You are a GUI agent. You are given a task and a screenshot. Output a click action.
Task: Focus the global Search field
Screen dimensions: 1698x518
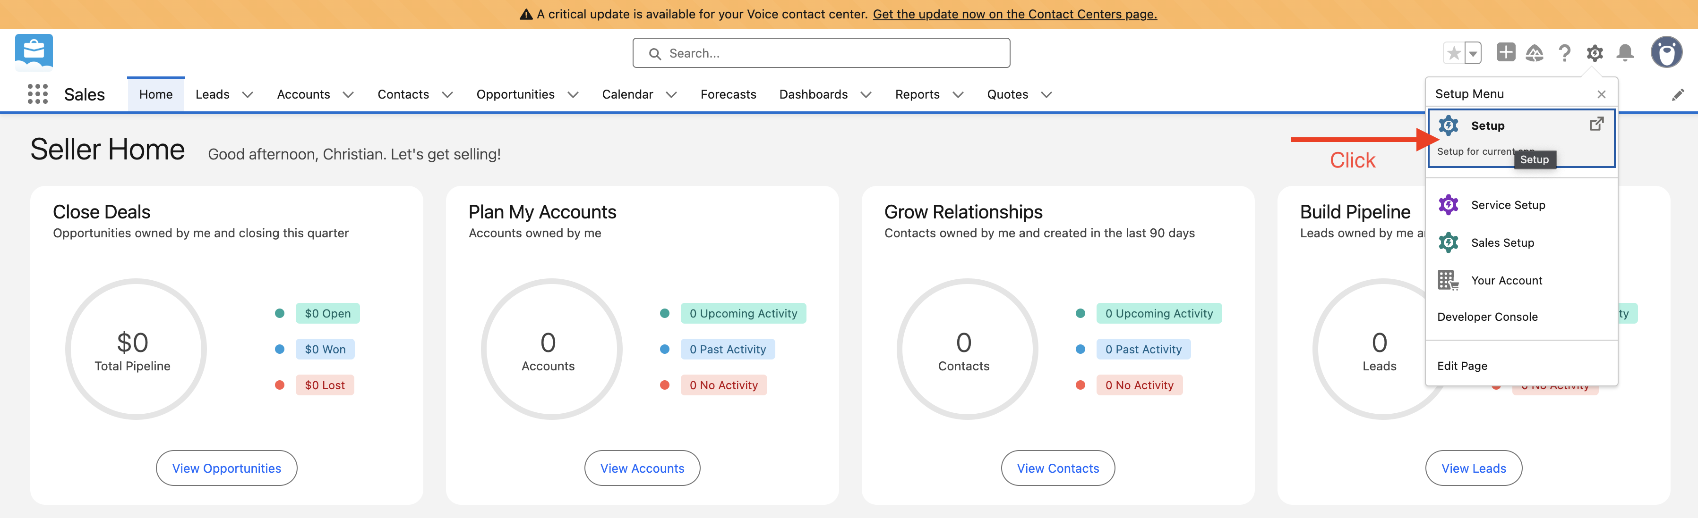tap(821, 53)
